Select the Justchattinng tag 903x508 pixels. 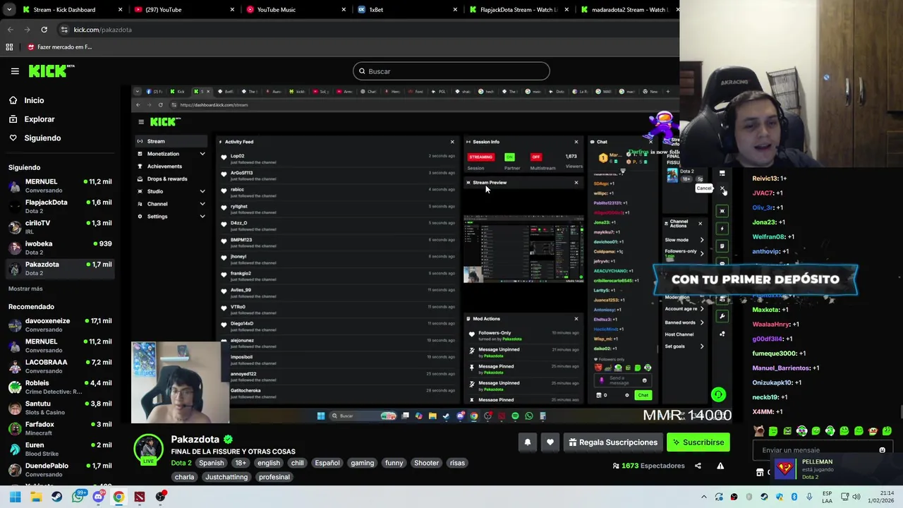[x=226, y=477]
